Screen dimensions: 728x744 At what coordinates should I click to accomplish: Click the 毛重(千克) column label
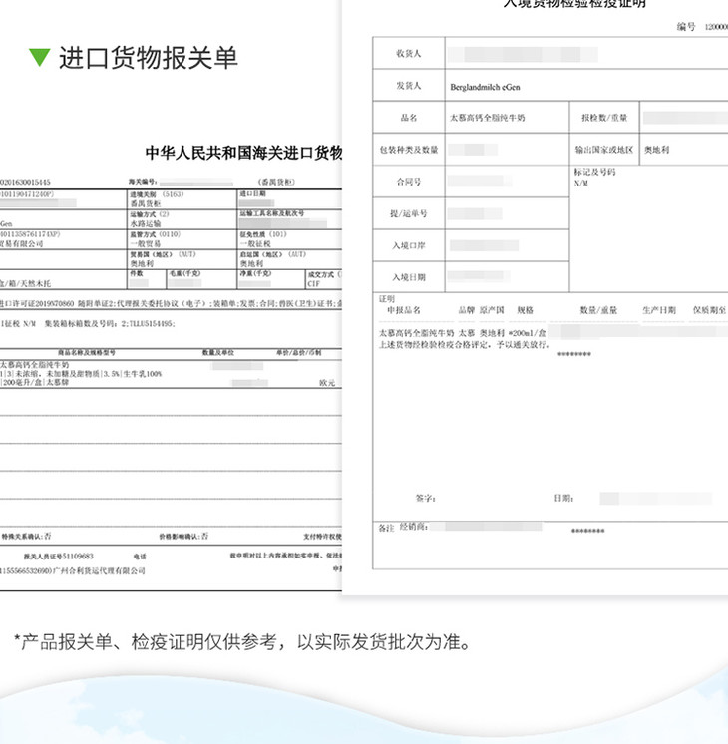click(x=185, y=274)
